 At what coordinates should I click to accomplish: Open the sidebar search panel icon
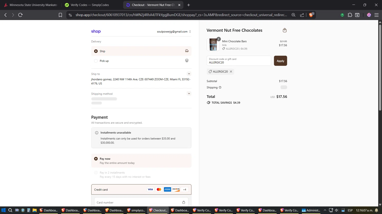click(357, 15)
